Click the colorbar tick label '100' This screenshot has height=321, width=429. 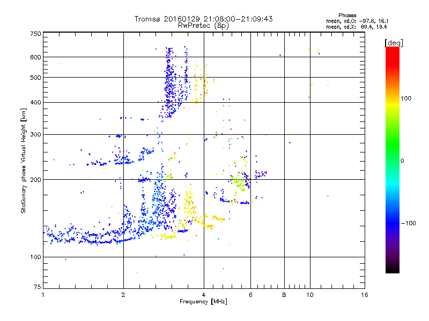tap(406, 98)
